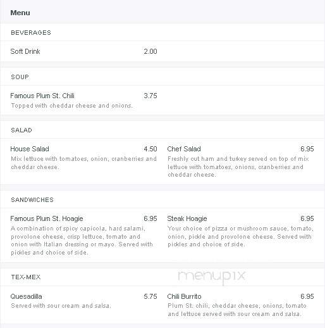The height and width of the screenshot is (328, 325).
Task: Open the Chef Salad item
Action: point(184,149)
